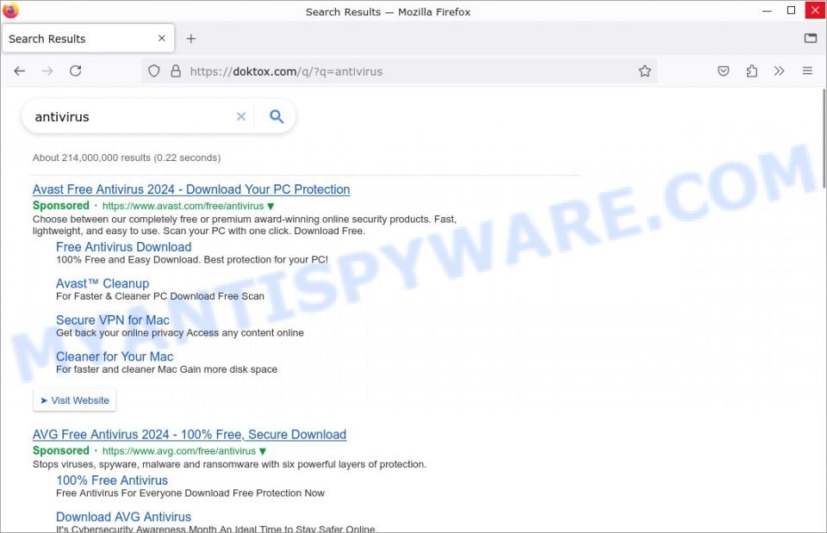Click 'Get back your online privacy' text
827x533 pixels.
(x=180, y=332)
